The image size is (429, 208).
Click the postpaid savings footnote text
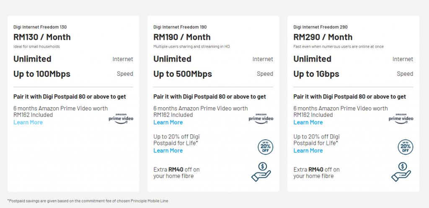[x=88, y=201]
